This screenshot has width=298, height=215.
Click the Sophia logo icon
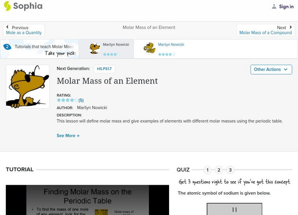pyautogui.click(x=7, y=6)
